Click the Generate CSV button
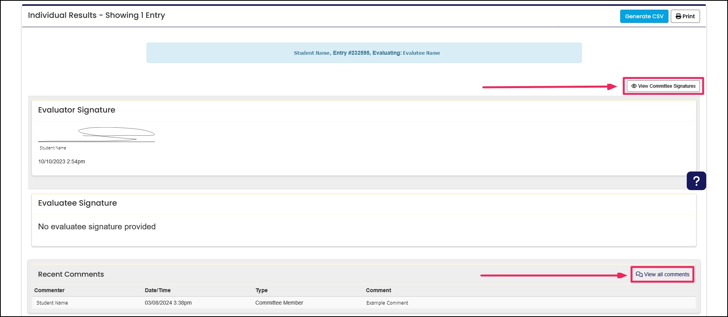The image size is (728, 317). point(644,16)
